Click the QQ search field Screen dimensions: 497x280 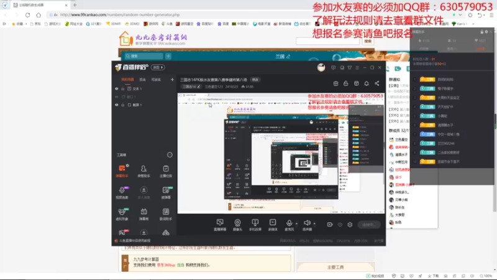[144, 56]
